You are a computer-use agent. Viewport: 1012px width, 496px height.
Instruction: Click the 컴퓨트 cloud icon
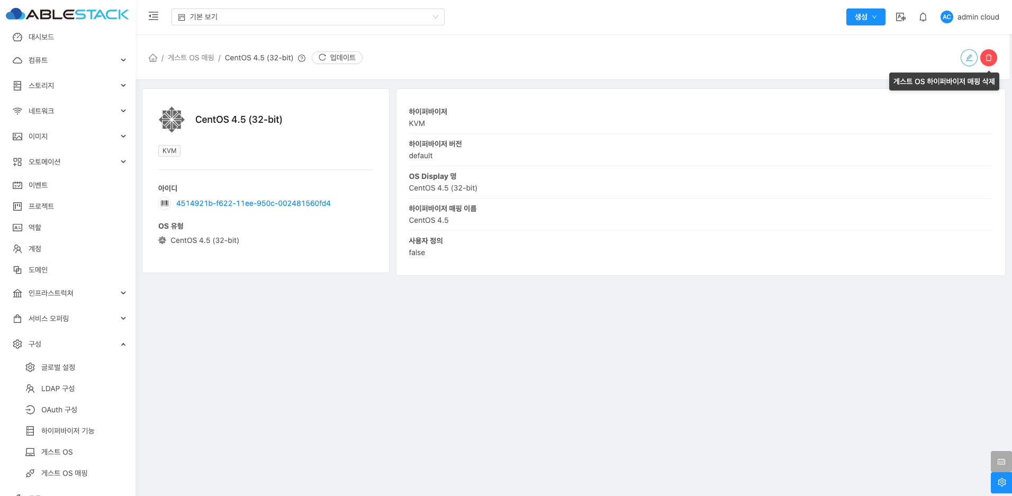tap(17, 60)
